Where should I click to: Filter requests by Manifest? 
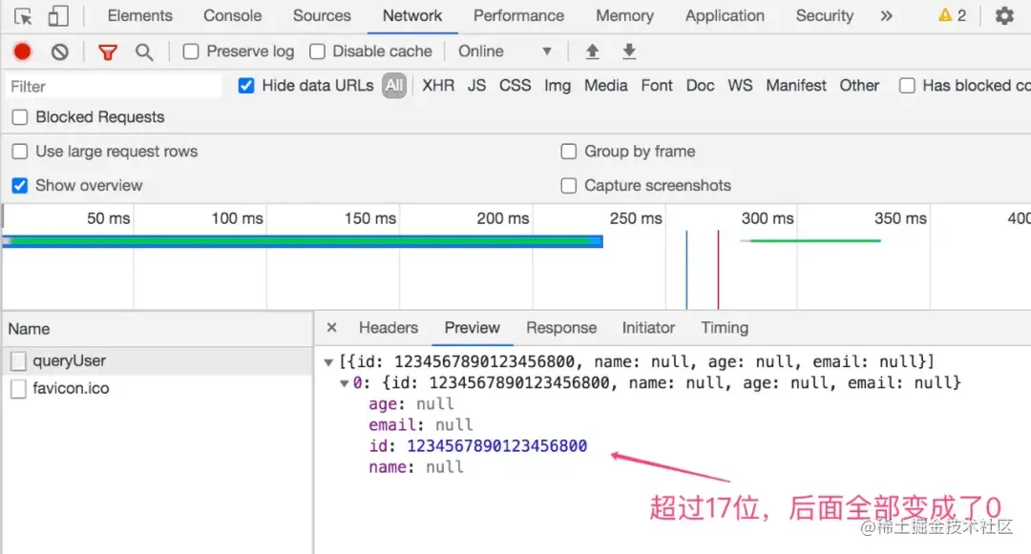(795, 85)
